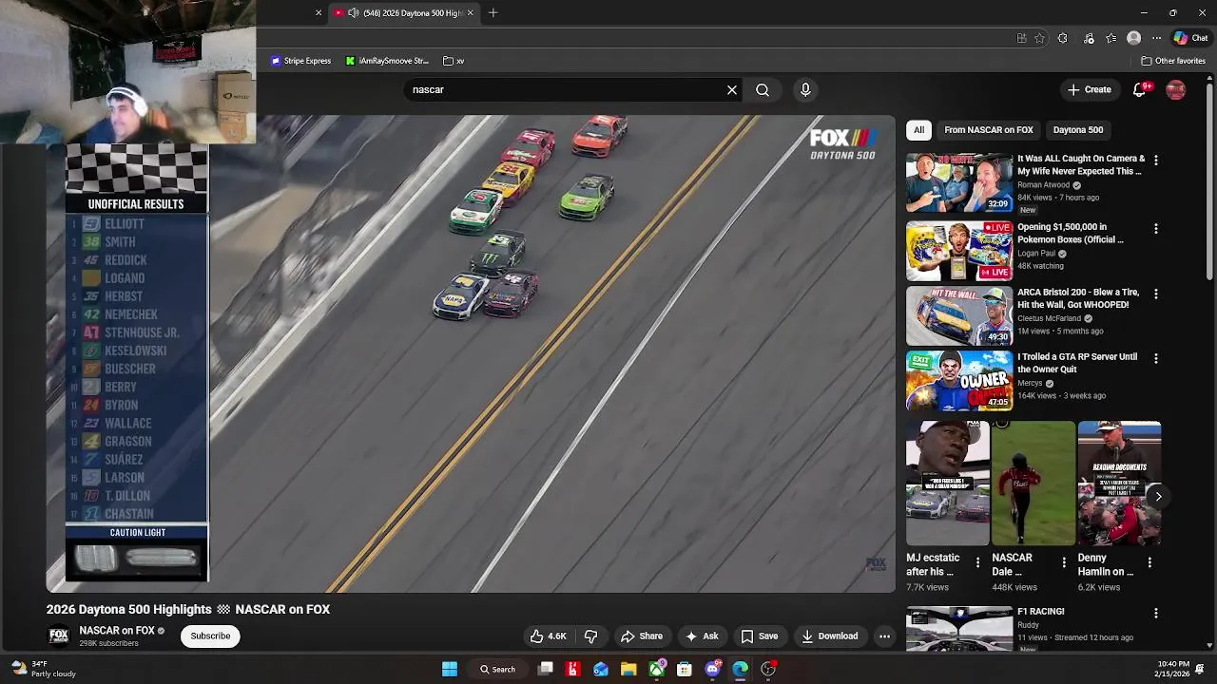Focus the YouTube search input field
Screen dimensions: 1217x684
click(566, 89)
